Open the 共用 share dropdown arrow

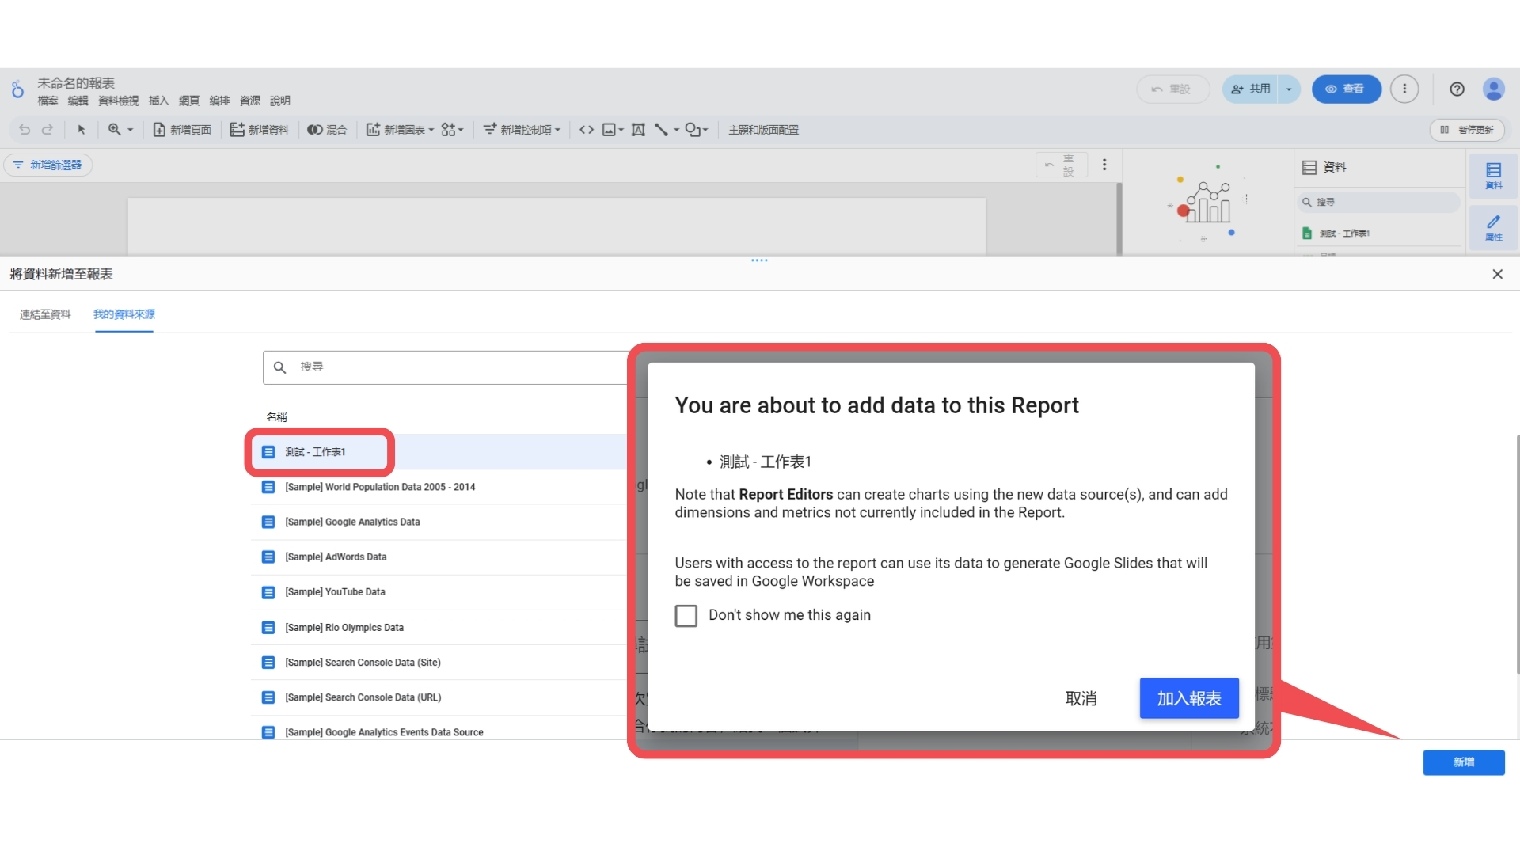1289,89
